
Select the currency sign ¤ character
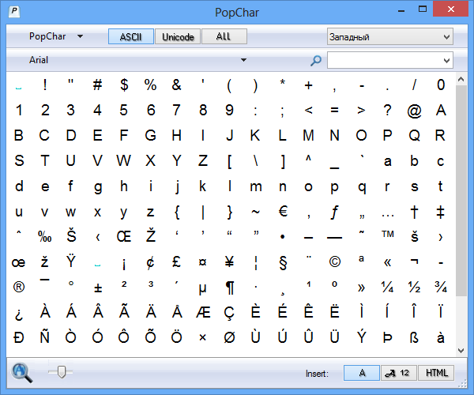203,261
